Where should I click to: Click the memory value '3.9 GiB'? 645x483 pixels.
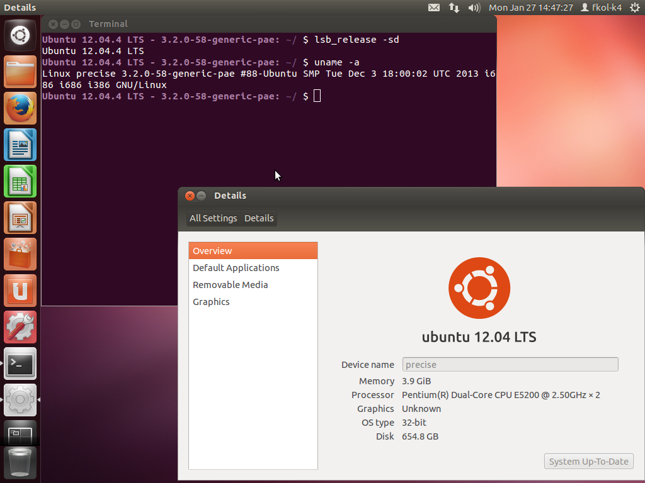click(x=416, y=381)
